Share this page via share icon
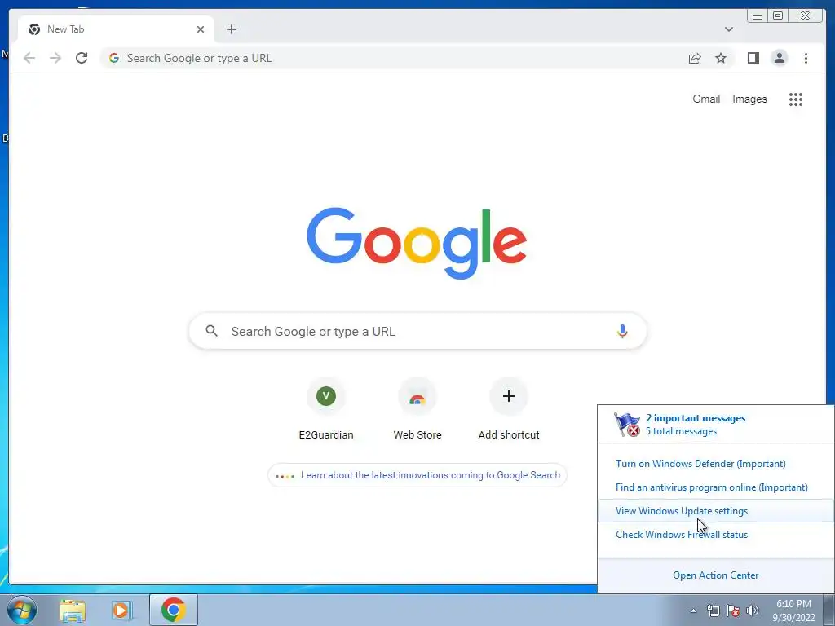The width and height of the screenshot is (835, 626). 695,58
